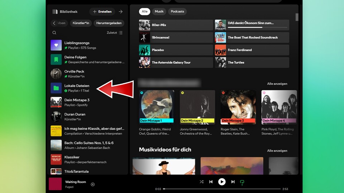Open the !Brincamos! tile
Viewport: 344px width, 193px height.
[176, 38]
